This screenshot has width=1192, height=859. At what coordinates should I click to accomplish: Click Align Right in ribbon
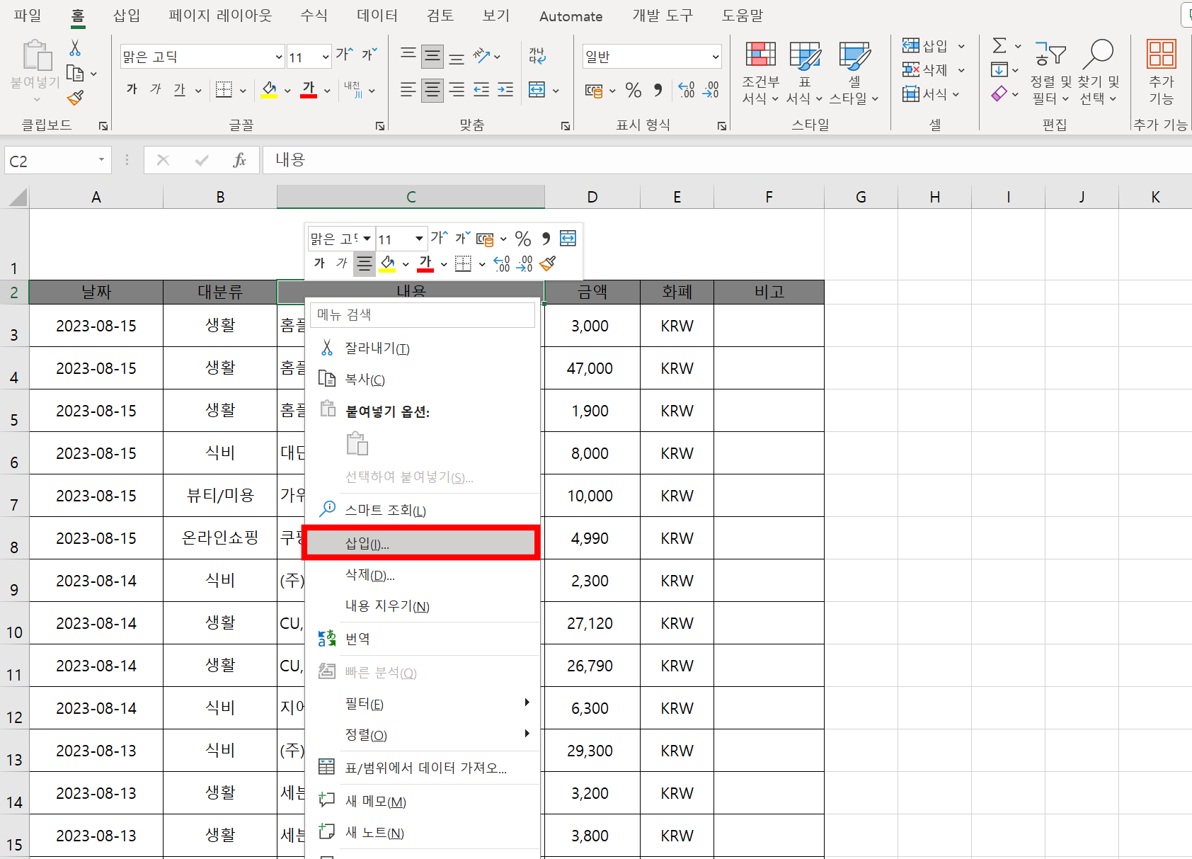pyautogui.click(x=457, y=90)
